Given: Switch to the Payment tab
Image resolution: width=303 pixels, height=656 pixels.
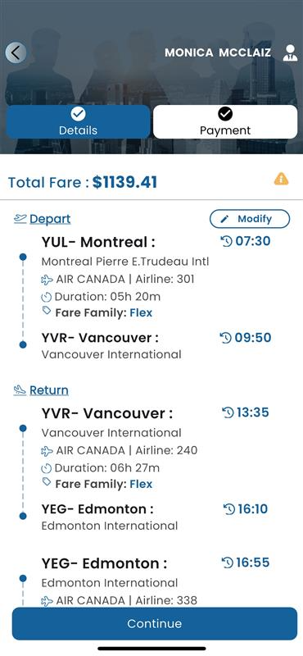Looking at the screenshot, I should pos(225,121).
